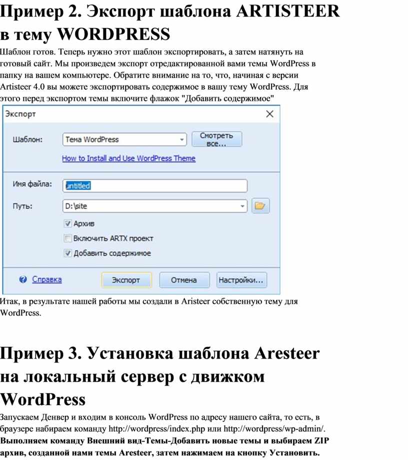Click the Путь: label
This screenshot has height=460, width=408.
pyautogui.click(x=22, y=206)
